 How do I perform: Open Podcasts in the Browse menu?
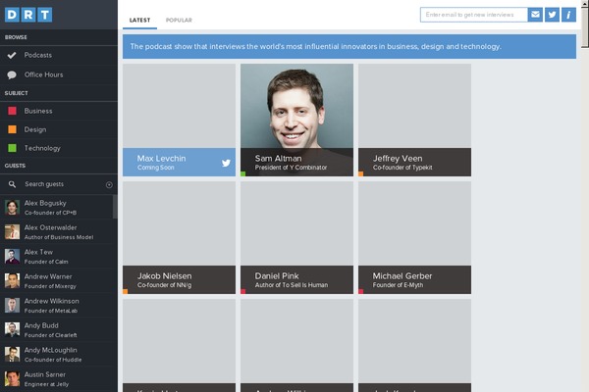tap(59, 55)
